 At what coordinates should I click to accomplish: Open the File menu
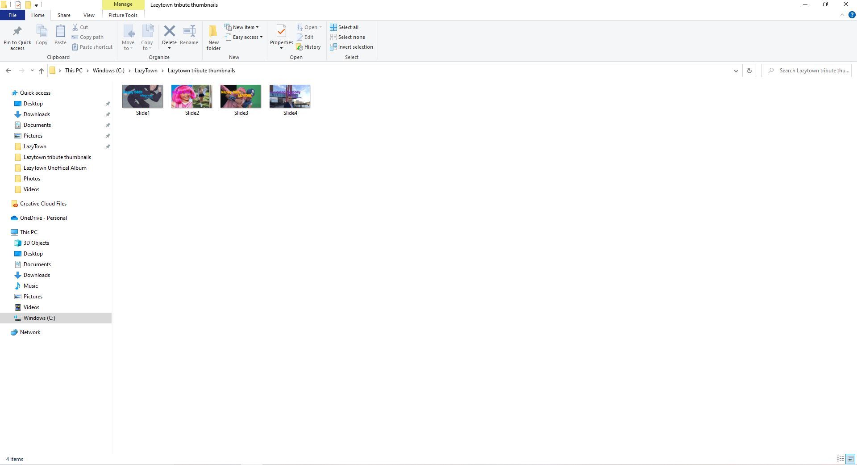(x=12, y=15)
